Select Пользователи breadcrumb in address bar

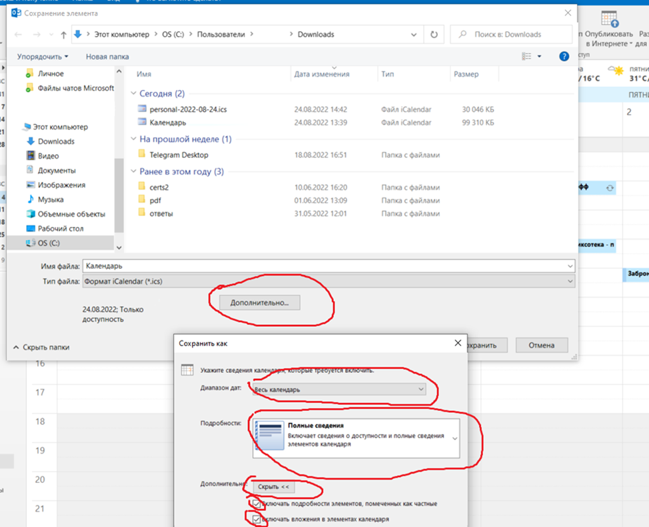[x=221, y=35]
